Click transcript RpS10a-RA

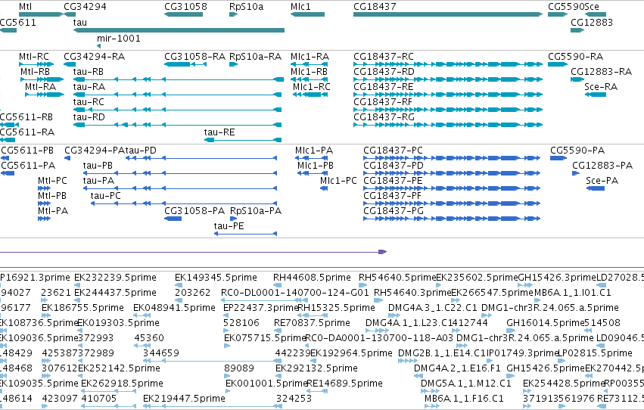[233, 64]
